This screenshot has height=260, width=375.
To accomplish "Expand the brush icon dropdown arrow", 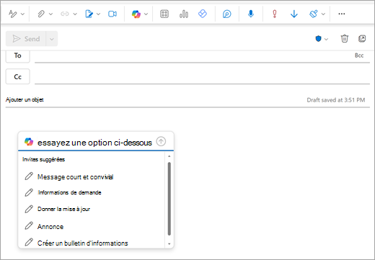I will 324,14.
